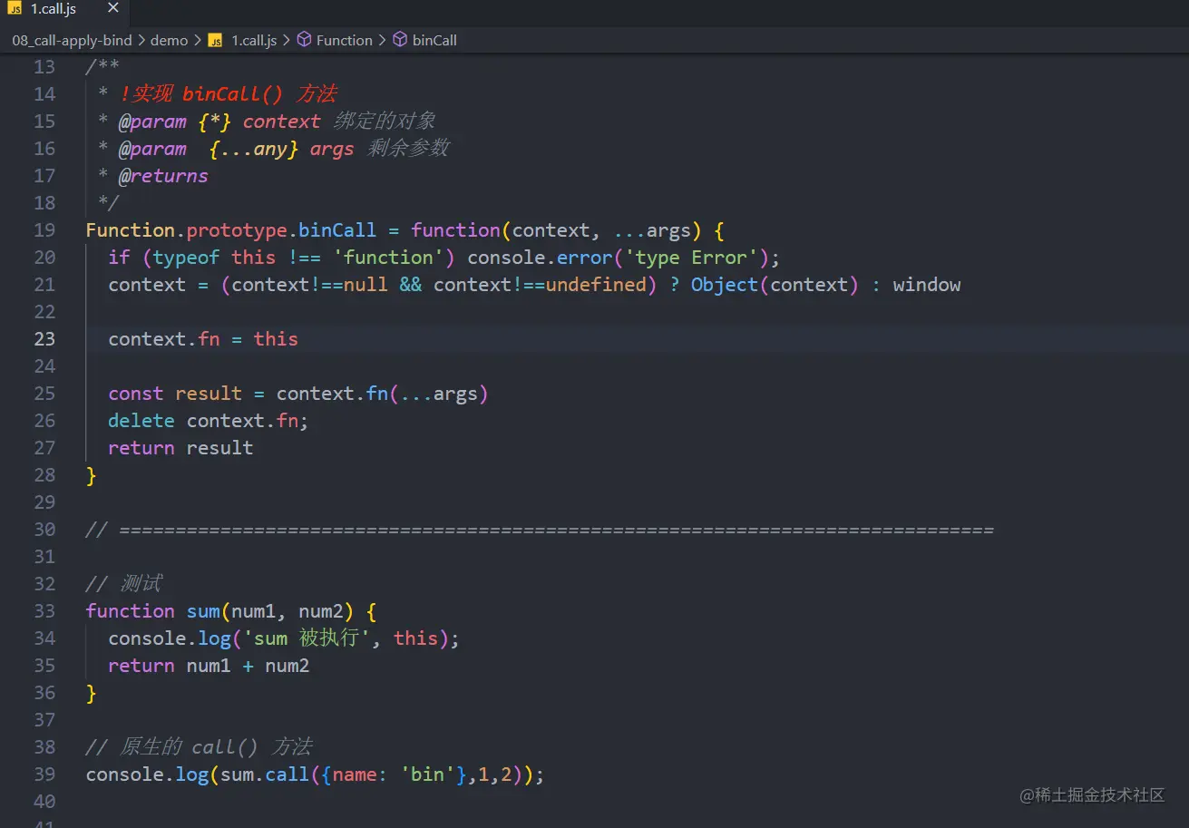1189x828 pixels.
Task: Select the 1.call.js editor tab
Action: (64, 10)
